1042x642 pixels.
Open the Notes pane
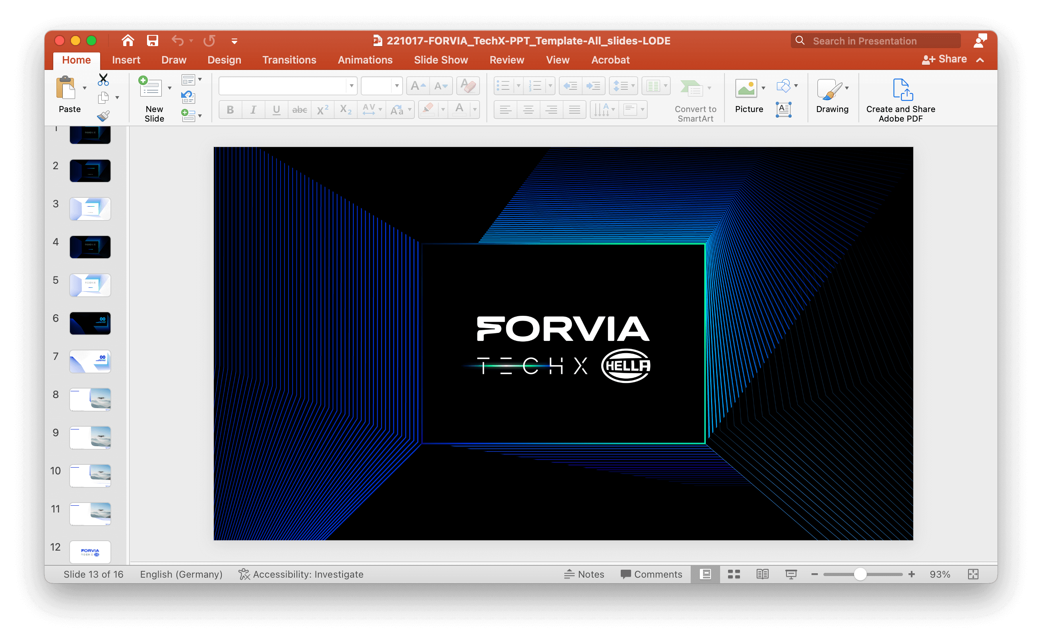tap(584, 574)
